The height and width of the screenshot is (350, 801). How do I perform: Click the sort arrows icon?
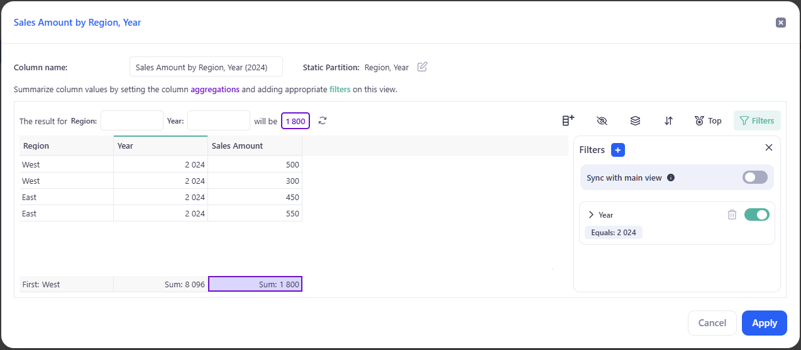668,120
